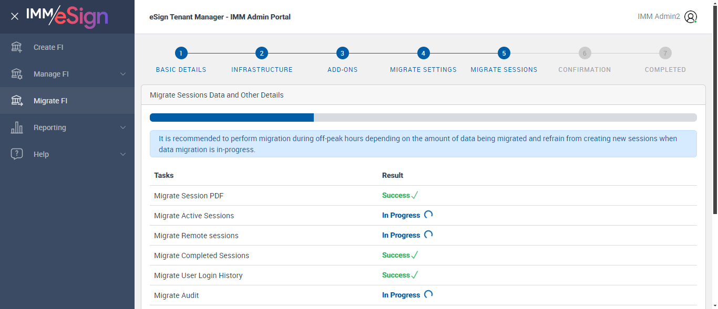Select the Migrate Settings step label
This screenshot has width=718, height=309.
point(423,70)
